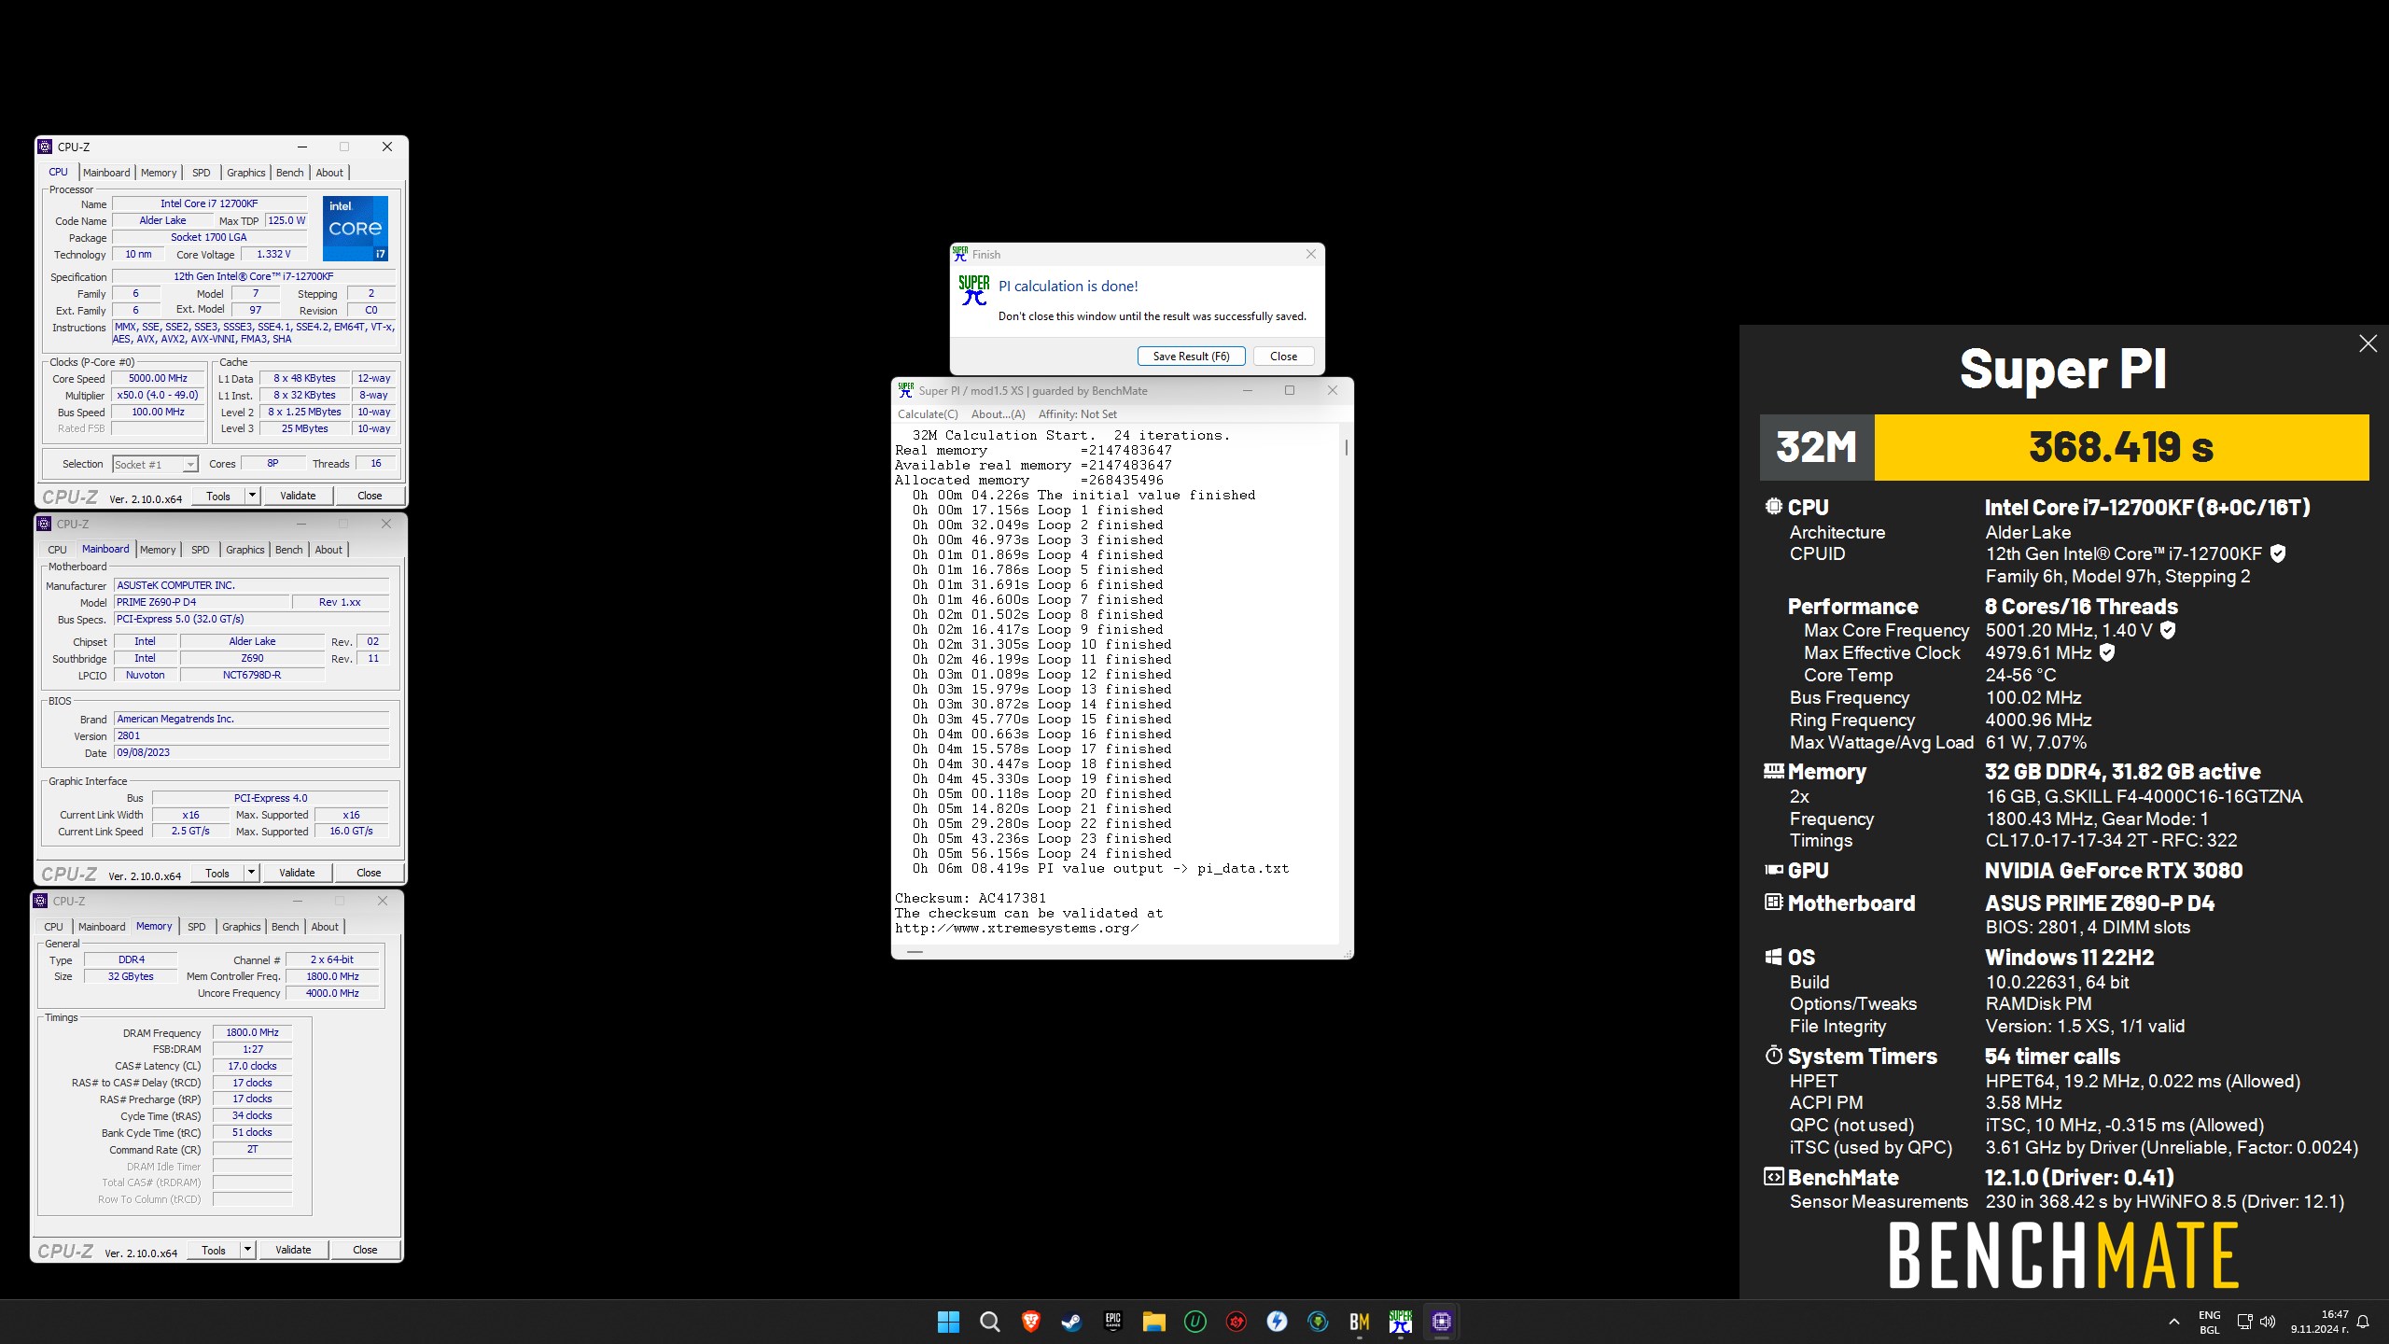Click the Super PI title bar icon
Screen dimensions: 2389x1344
905,390
